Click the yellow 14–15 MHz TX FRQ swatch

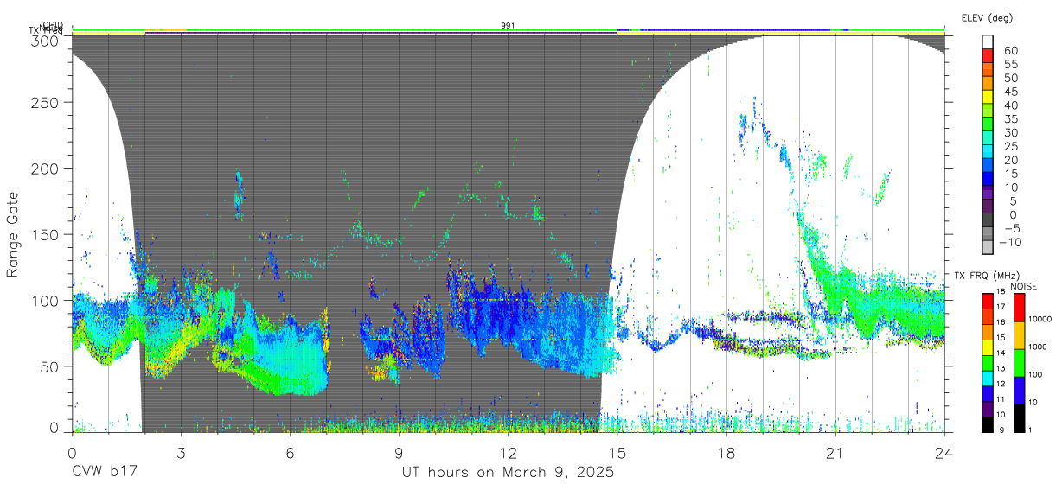(x=987, y=346)
